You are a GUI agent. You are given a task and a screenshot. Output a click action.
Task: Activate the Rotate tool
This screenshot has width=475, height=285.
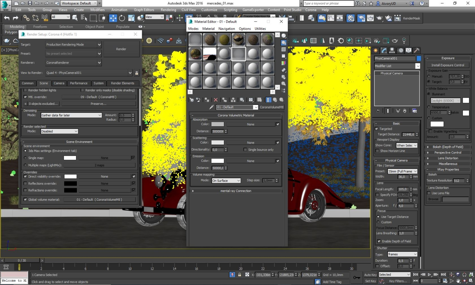[122, 18]
